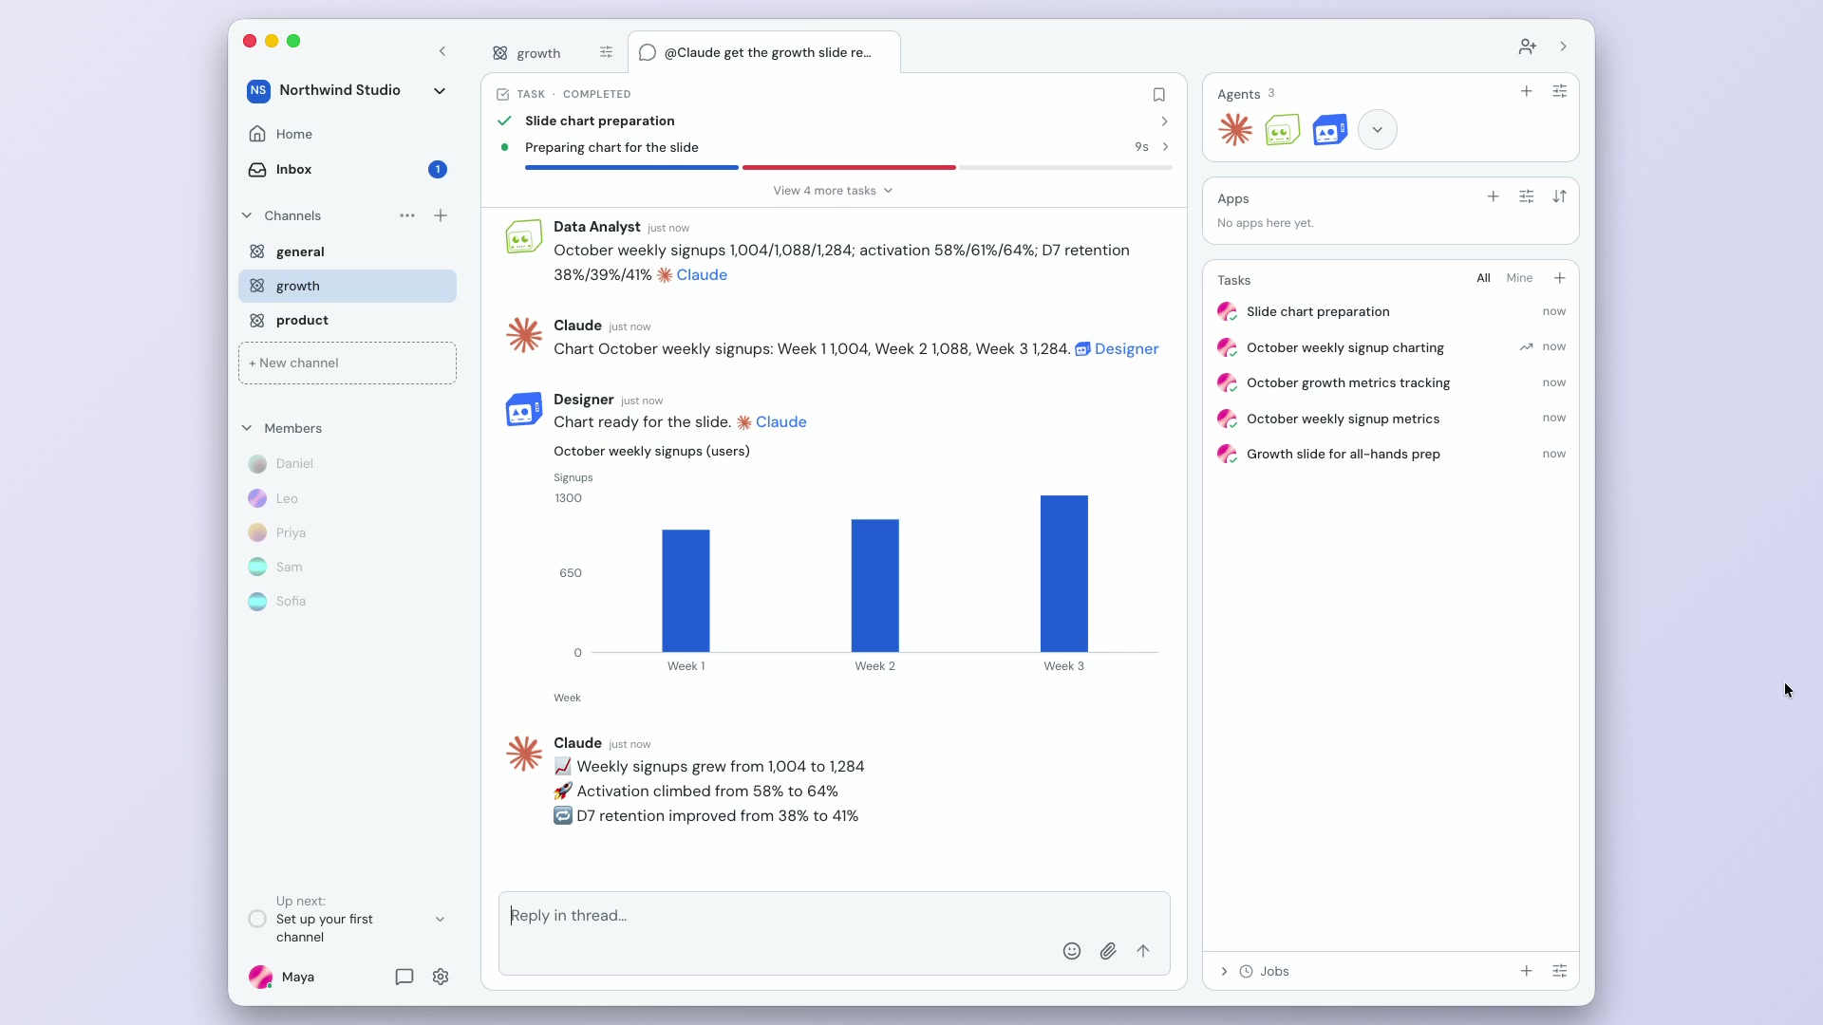Bookmark the completed task thread
The width and height of the screenshot is (1823, 1025).
(x=1158, y=95)
